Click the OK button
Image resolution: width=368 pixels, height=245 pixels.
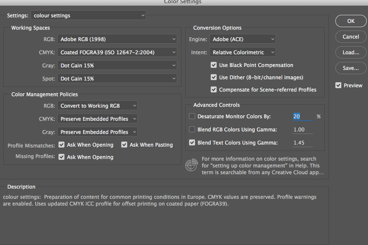click(351, 21)
